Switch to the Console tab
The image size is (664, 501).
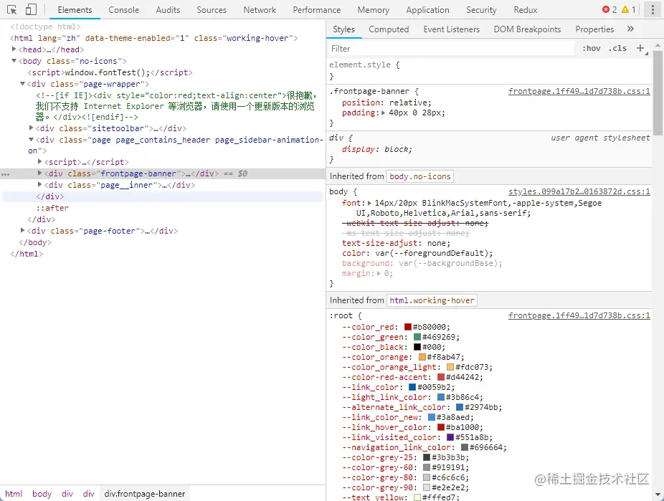[x=123, y=10]
